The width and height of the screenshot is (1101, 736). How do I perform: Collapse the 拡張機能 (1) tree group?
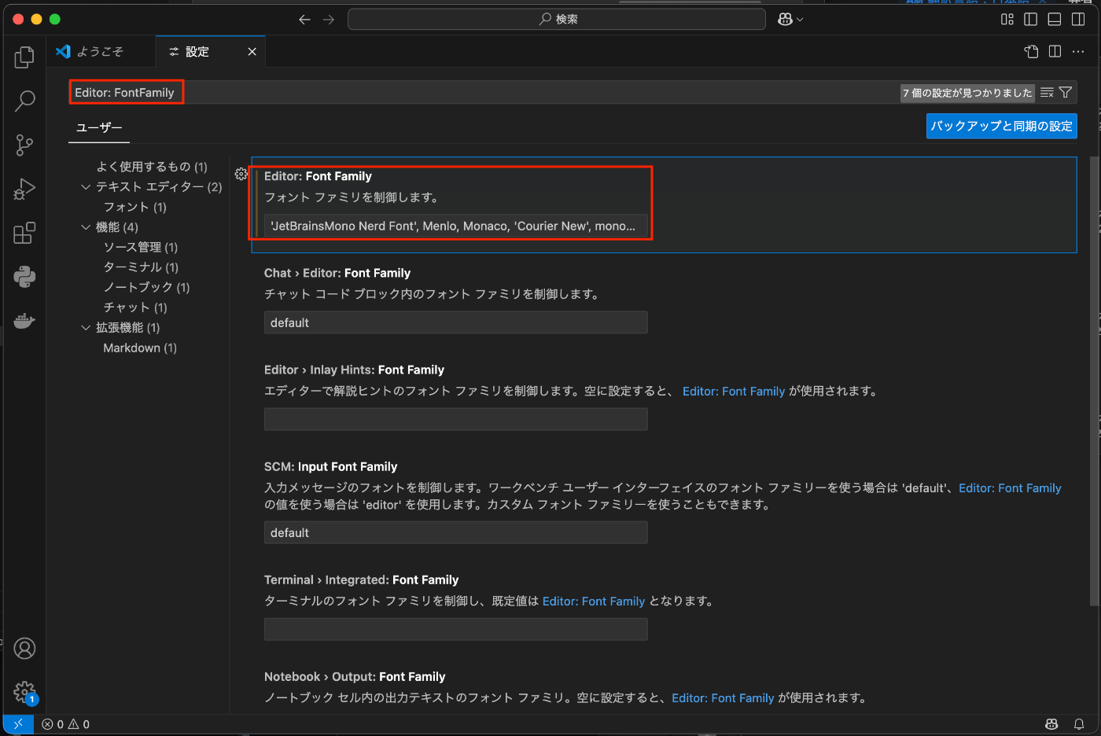tap(86, 328)
